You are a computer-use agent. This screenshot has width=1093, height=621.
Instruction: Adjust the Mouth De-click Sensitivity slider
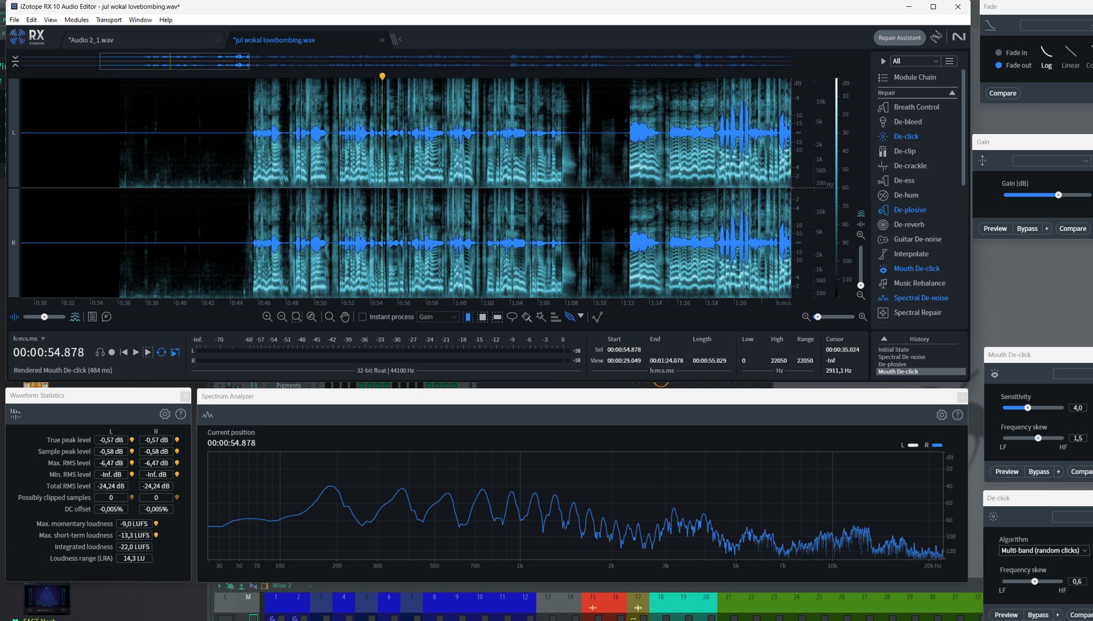pos(1027,408)
